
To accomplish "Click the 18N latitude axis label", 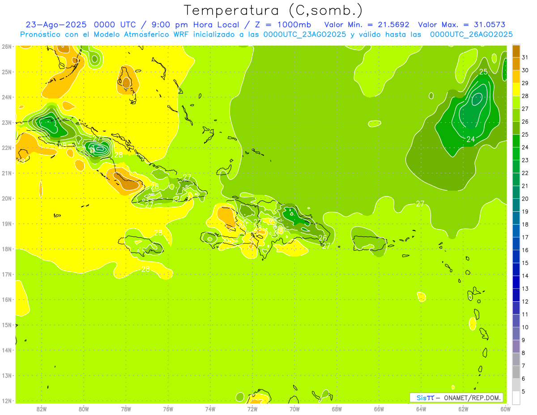I will click(7, 249).
